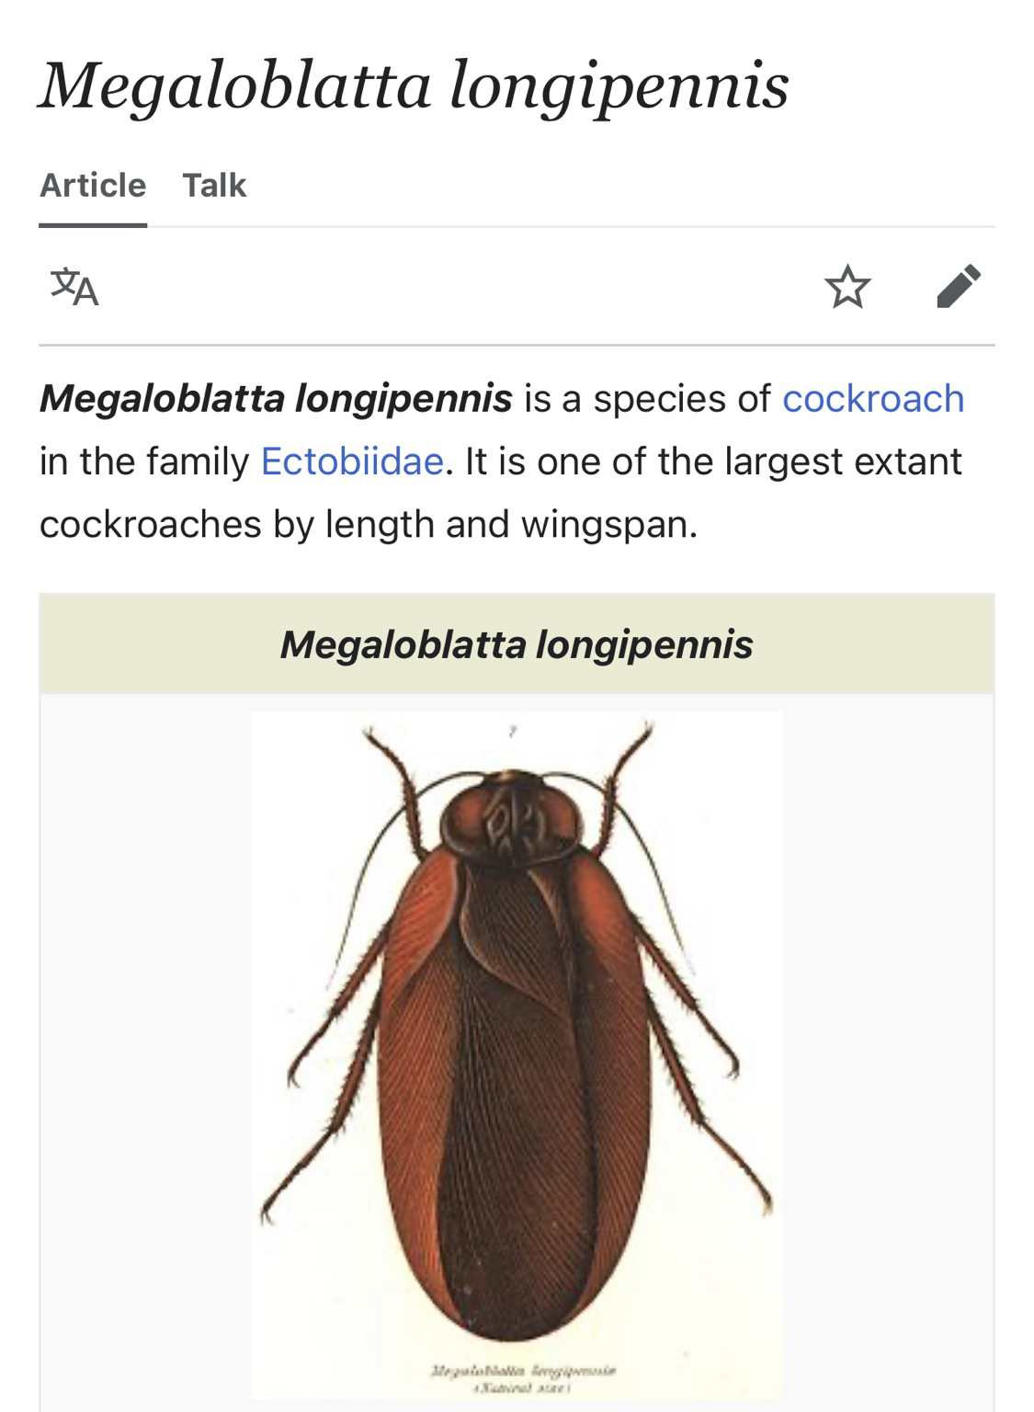The image size is (1034, 1412).
Task: Follow the Ectobiidae family link
Action: pos(352,461)
